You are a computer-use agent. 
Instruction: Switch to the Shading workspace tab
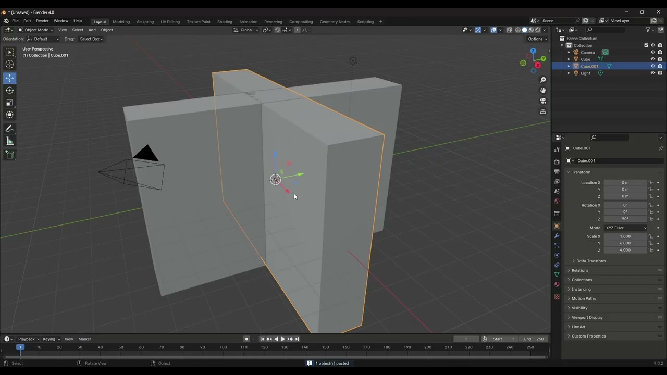click(225, 22)
